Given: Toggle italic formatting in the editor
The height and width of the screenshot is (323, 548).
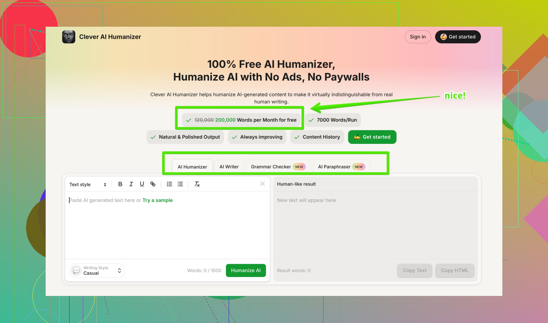Looking at the screenshot, I should (131, 184).
